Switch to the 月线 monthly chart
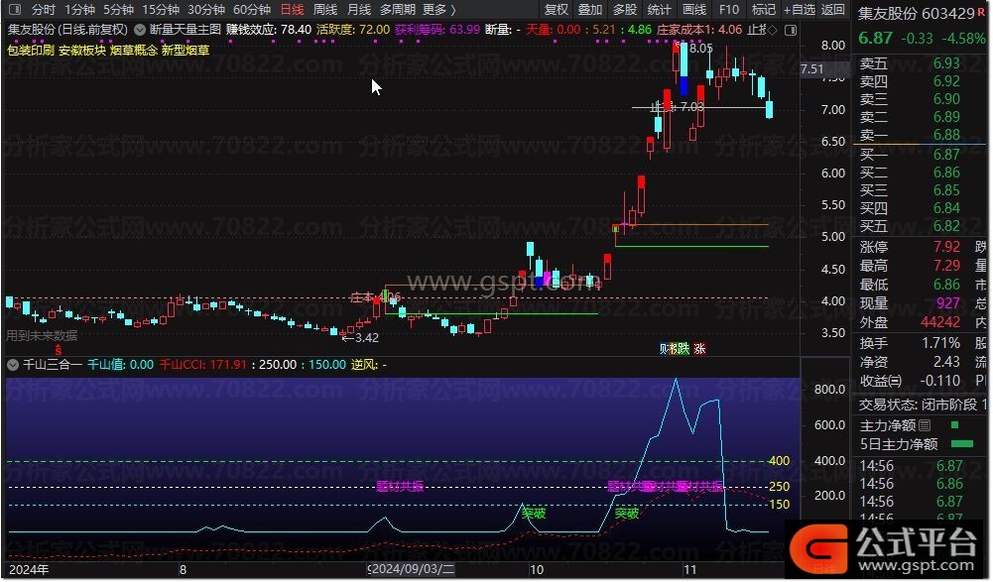The width and height of the screenshot is (993, 582). coord(359,10)
